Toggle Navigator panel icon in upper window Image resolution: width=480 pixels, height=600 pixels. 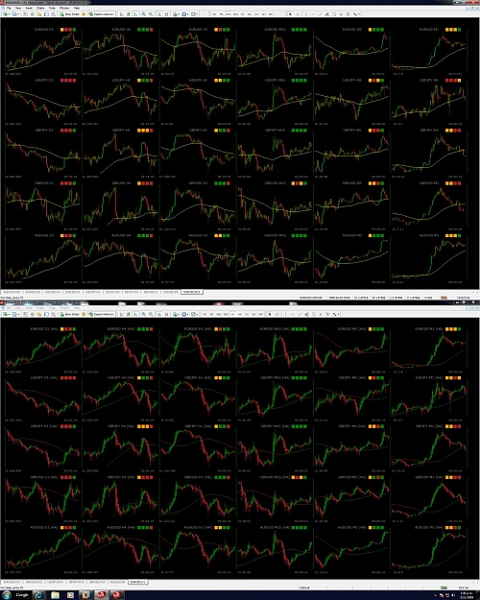(x=39, y=14)
